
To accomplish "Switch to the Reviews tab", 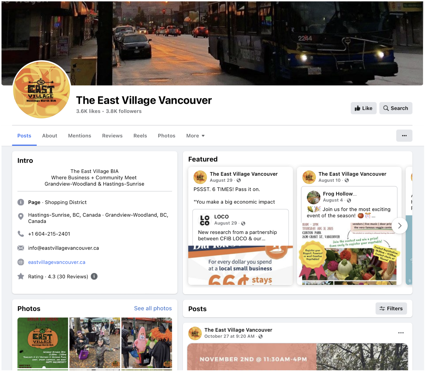I will tap(112, 136).
